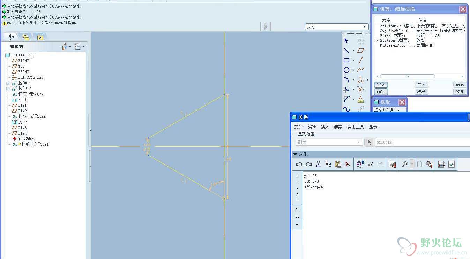Click Redo in the Relations toolbar

point(308,164)
